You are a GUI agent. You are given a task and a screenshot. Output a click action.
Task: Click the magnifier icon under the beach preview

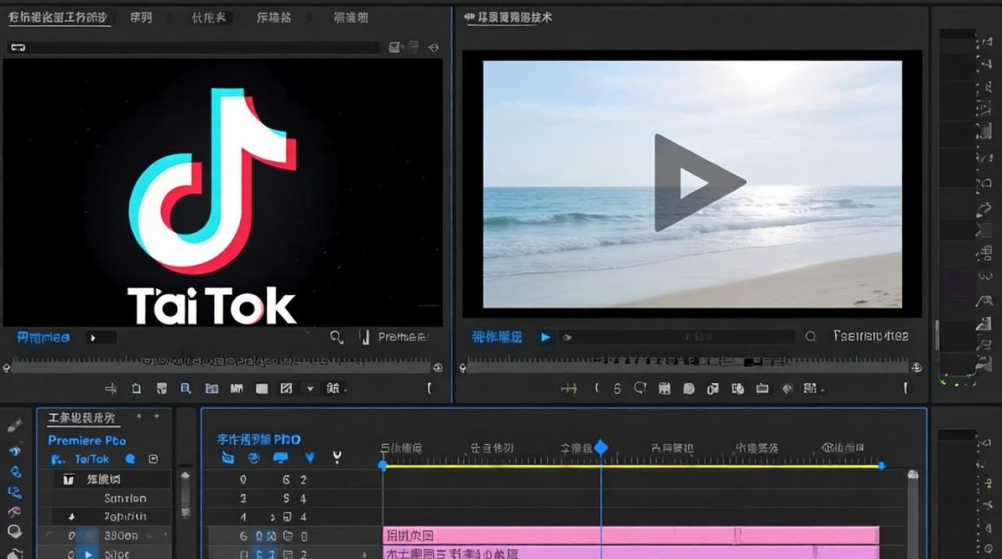point(810,337)
